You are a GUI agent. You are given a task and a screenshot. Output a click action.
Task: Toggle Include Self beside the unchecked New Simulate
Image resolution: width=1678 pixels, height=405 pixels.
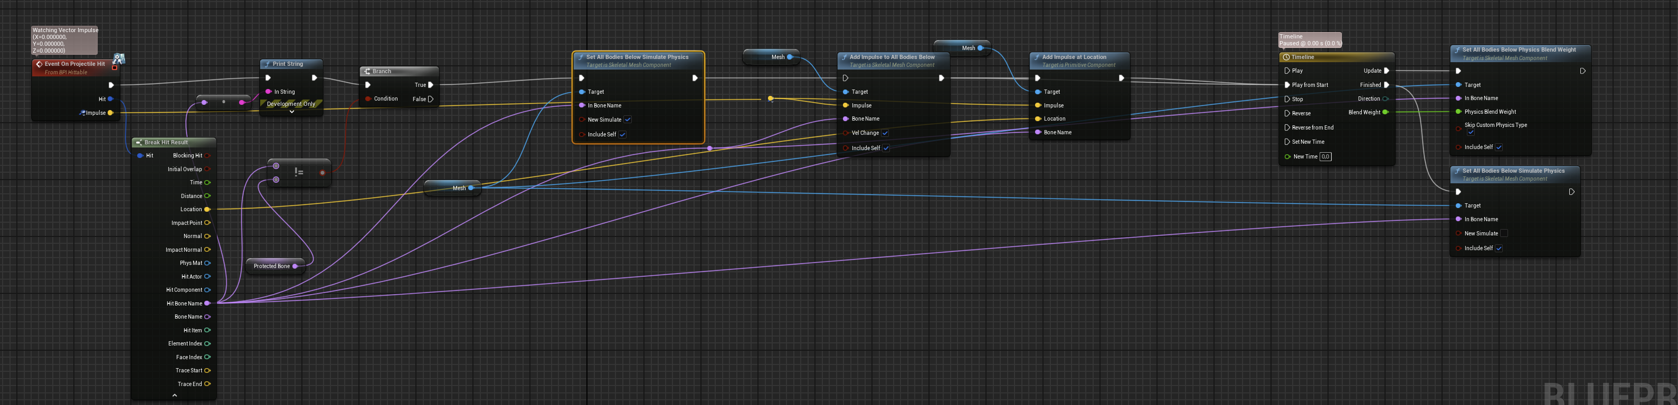coord(1499,249)
